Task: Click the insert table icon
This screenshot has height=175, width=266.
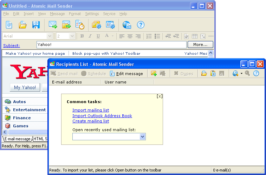Action: [x=195, y=36]
